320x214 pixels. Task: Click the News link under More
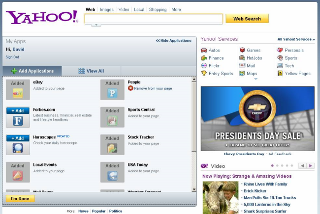83,211
